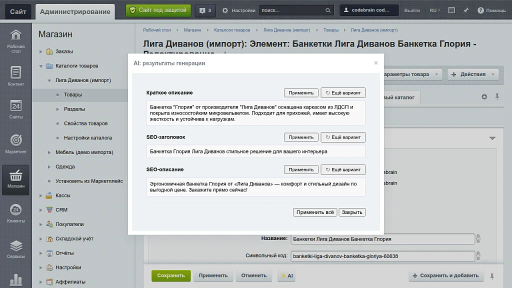Click the Сайт под защитой button
Viewport: 512px width, 288px height.
[158, 10]
